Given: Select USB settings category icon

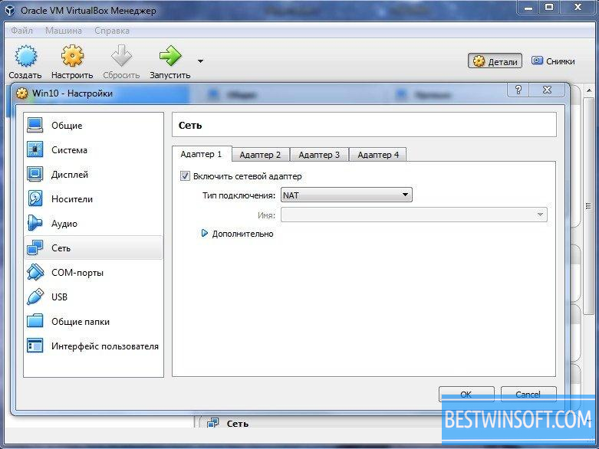Looking at the screenshot, I should pyautogui.click(x=35, y=297).
